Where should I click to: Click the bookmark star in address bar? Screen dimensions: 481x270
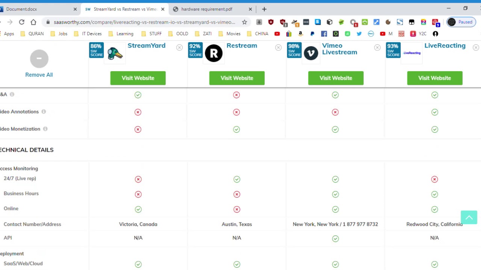coord(245,22)
